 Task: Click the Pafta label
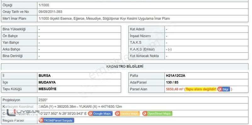(x=134, y=76)
